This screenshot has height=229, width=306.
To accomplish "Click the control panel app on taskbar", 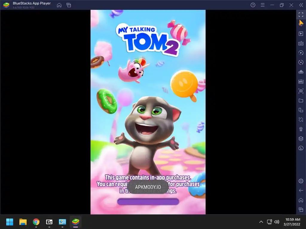I will click(62, 222).
